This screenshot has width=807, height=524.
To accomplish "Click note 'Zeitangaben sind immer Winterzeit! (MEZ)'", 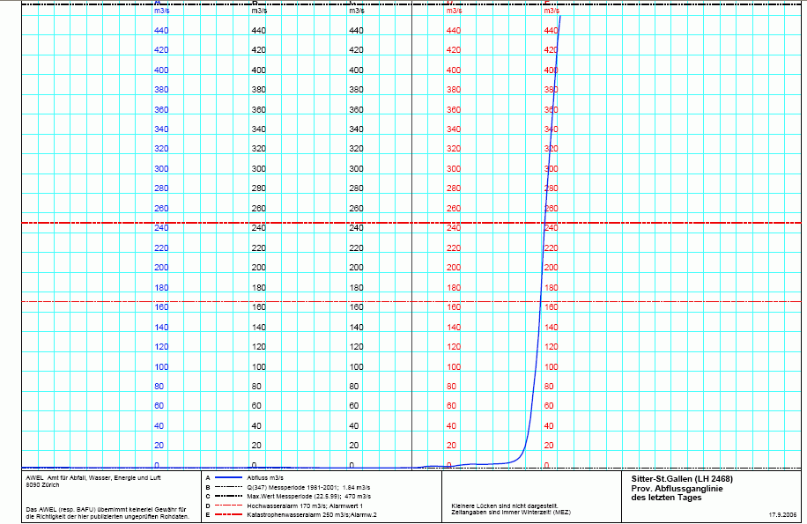I will pyautogui.click(x=511, y=513).
